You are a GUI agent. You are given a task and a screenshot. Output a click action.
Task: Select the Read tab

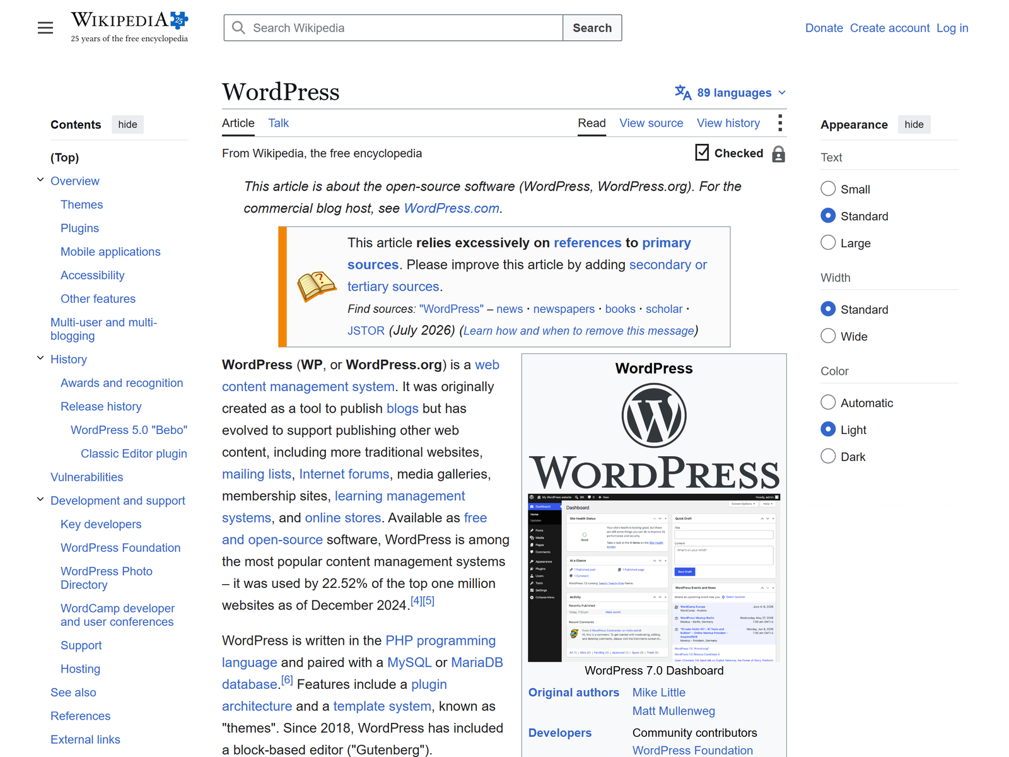592,123
